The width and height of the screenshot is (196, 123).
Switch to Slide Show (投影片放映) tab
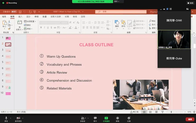(56, 16)
